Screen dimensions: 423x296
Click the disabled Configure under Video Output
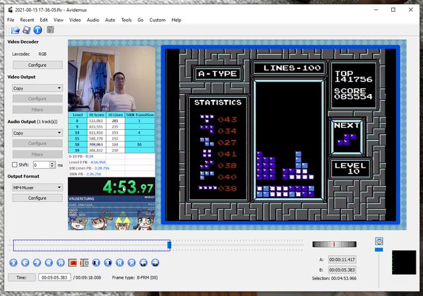[x=37, y=99]
